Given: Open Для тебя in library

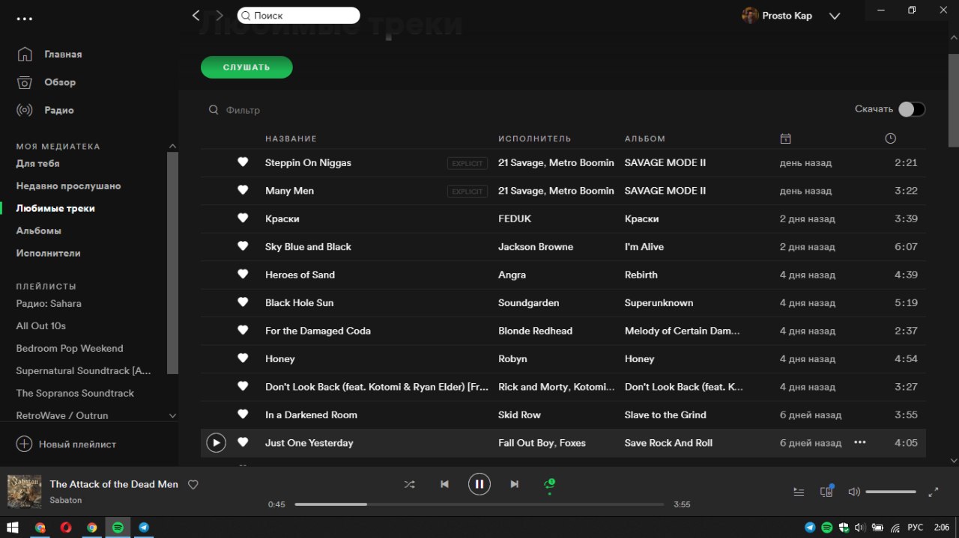Looking at the screenshot, I should coord(38,163).
